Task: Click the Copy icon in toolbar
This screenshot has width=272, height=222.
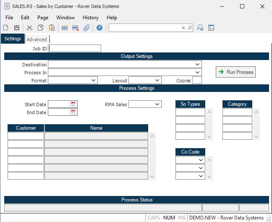Action: 41,28
